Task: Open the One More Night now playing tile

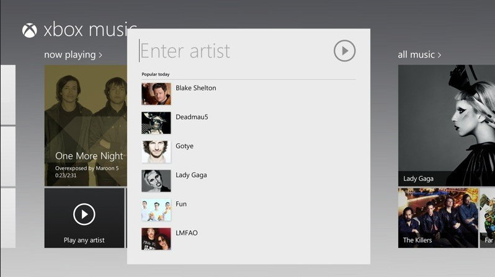Action: coord(86,126)
